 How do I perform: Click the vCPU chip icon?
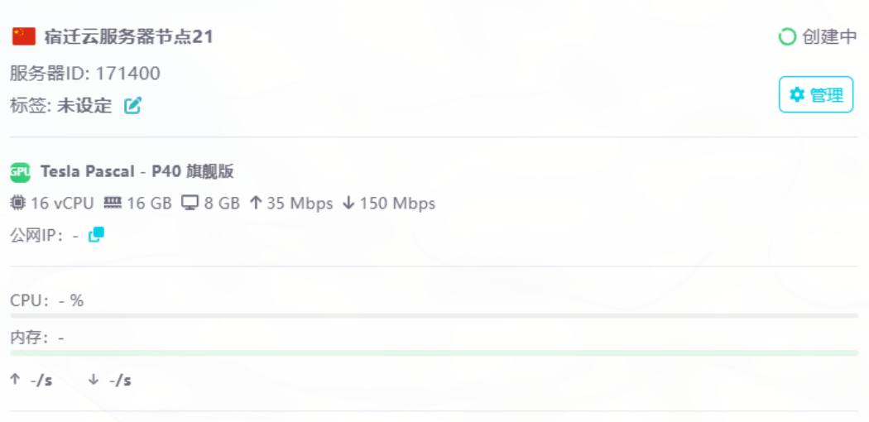coord(18,204)
